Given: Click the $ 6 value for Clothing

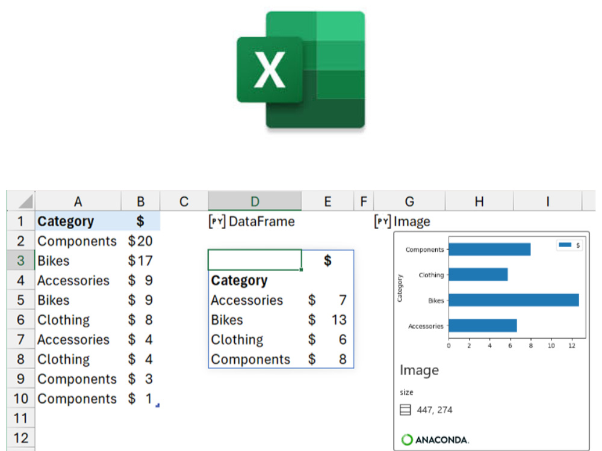Looking at the screenshot, I should (327, 339).
